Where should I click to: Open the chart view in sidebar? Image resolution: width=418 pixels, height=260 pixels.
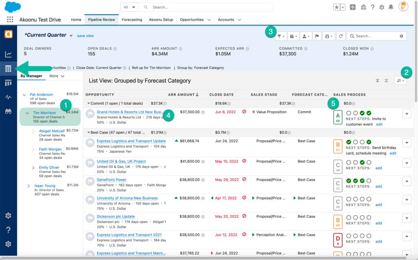(x=8, y=54)
